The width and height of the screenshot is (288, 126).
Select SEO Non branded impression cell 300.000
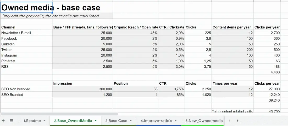[82, 89]
